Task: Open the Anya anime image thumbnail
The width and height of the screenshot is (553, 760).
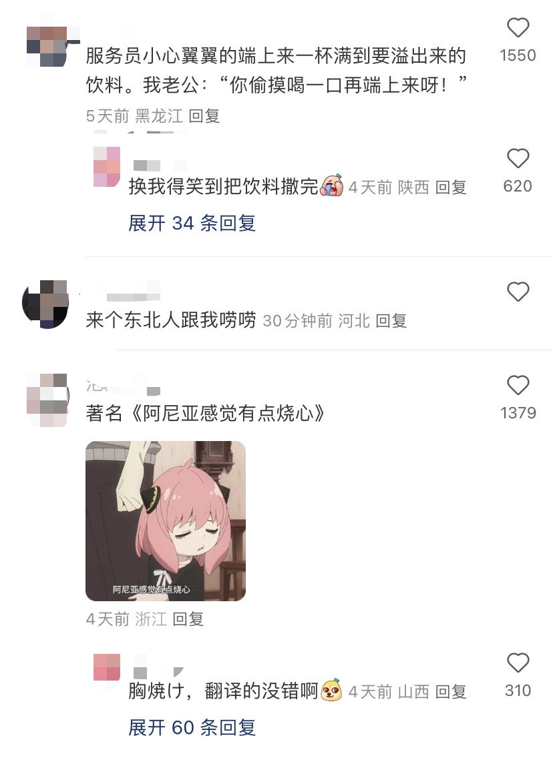Action: pos(166,521)
